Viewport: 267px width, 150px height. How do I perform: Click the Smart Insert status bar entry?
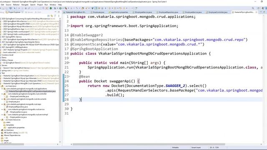[196, 147]
